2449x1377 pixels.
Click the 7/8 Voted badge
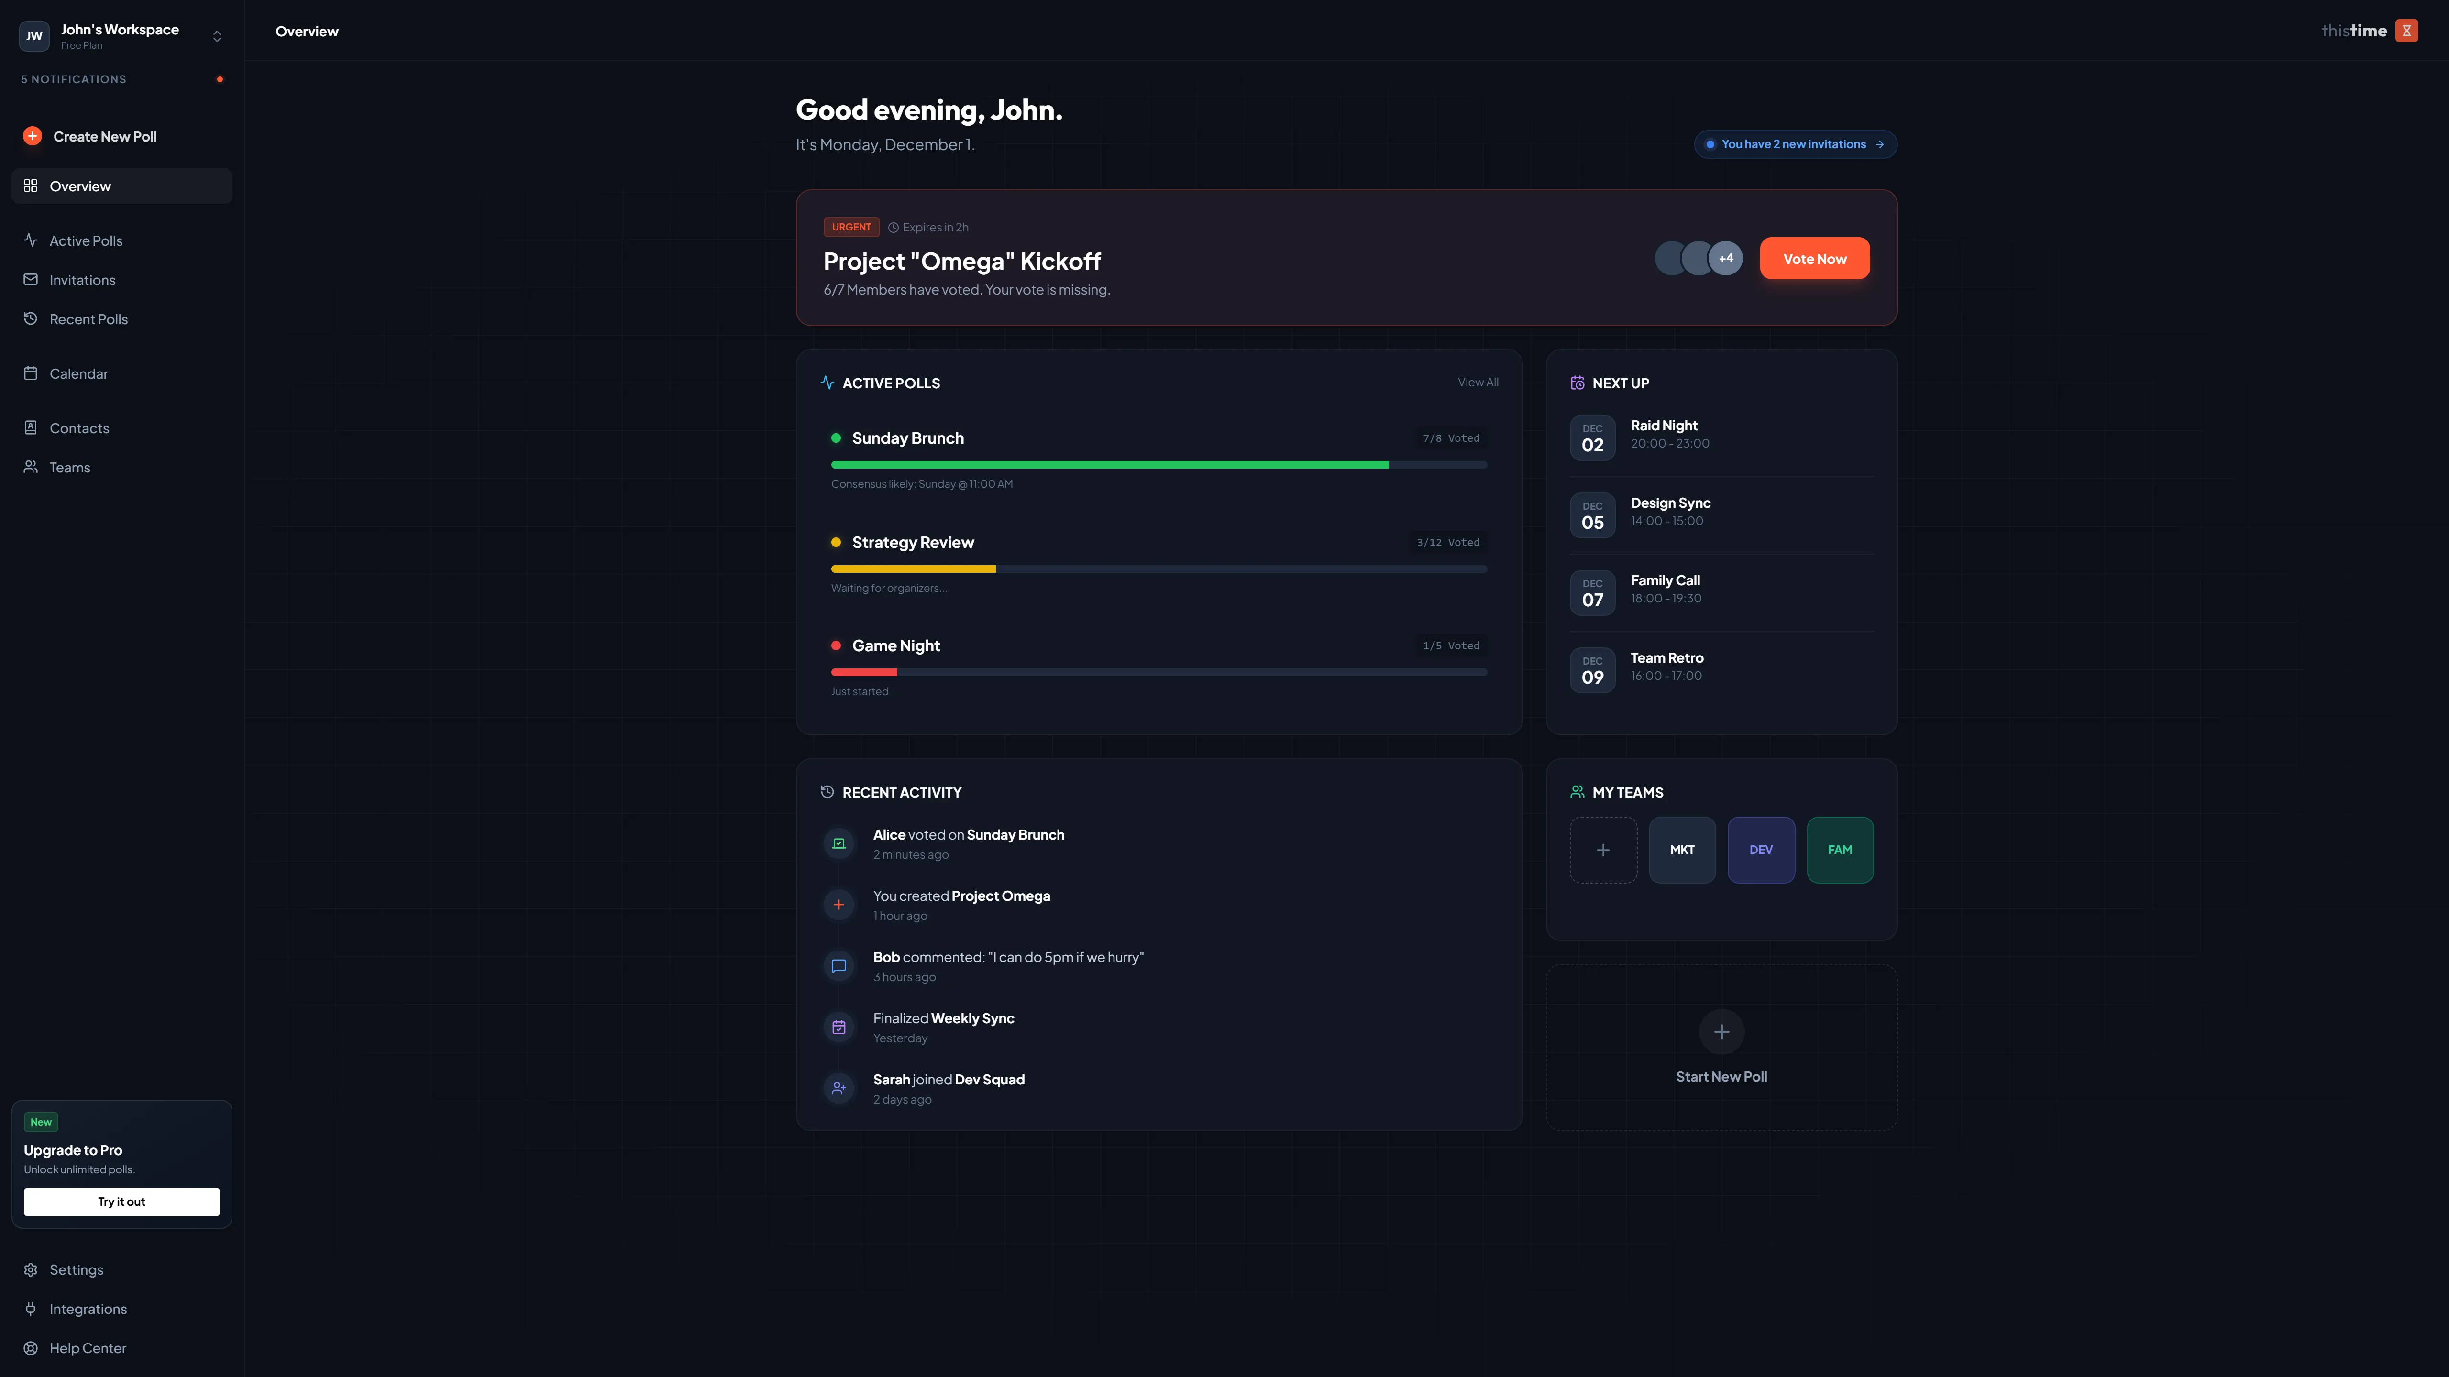pyautogui.click(x=1451, y=438)
